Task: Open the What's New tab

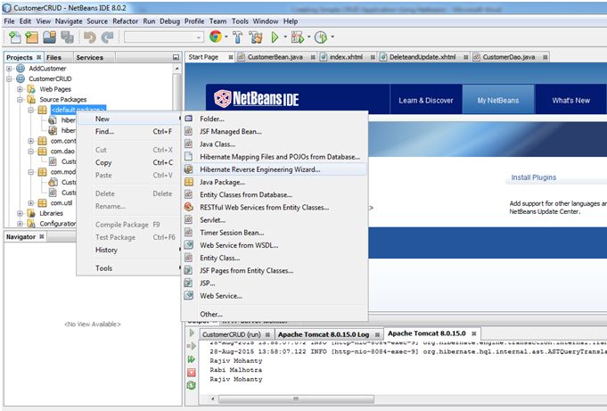Action: point(570,101)
